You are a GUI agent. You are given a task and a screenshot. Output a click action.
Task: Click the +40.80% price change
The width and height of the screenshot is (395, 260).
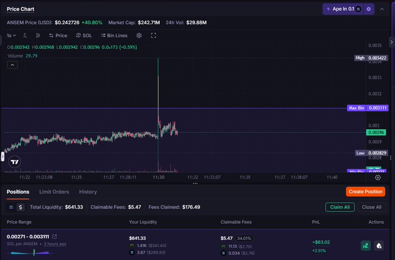[x=92, y=23]
